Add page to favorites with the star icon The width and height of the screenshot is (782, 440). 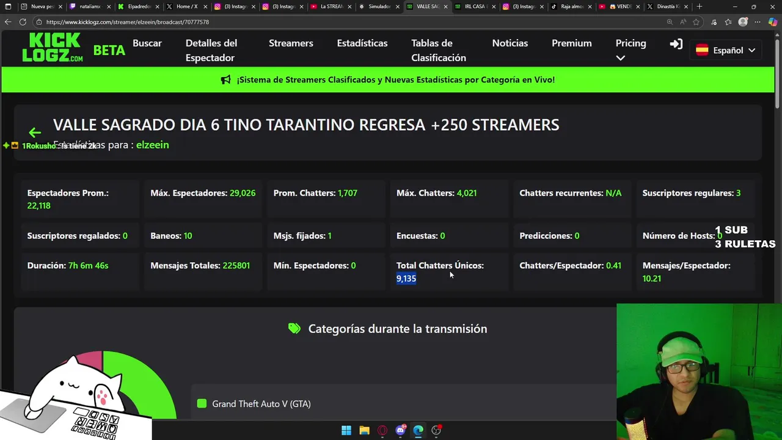click(x=696, y=21)
